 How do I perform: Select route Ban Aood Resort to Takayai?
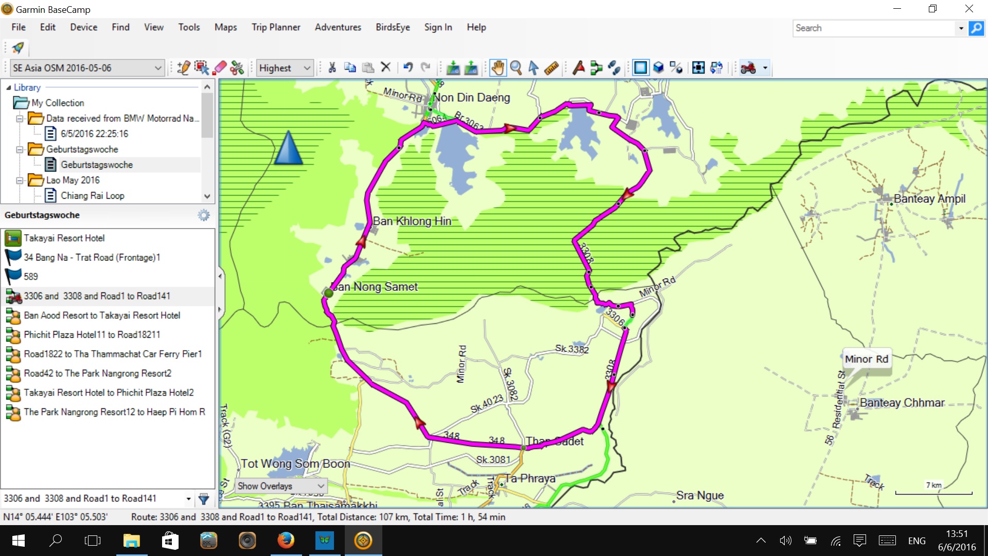(x=108, y=315)
